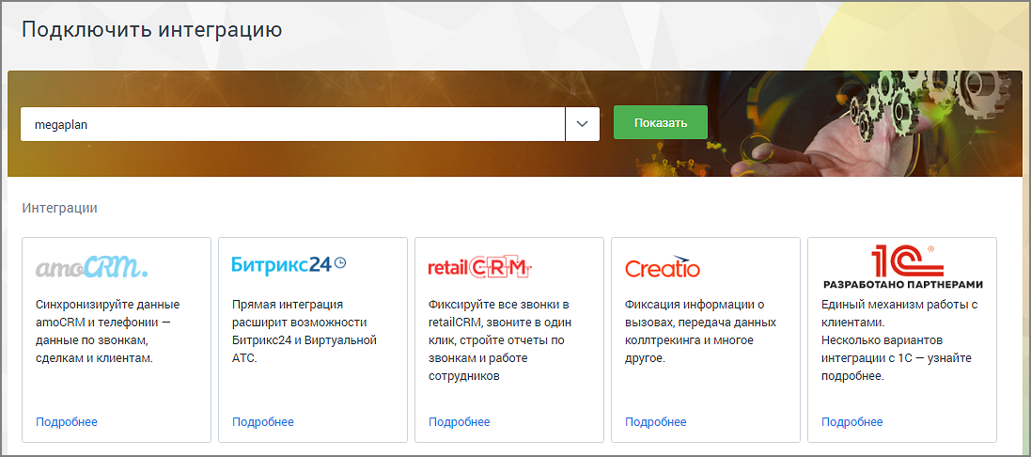
Task: Select Creatio description text
Action: coord(700,332)
